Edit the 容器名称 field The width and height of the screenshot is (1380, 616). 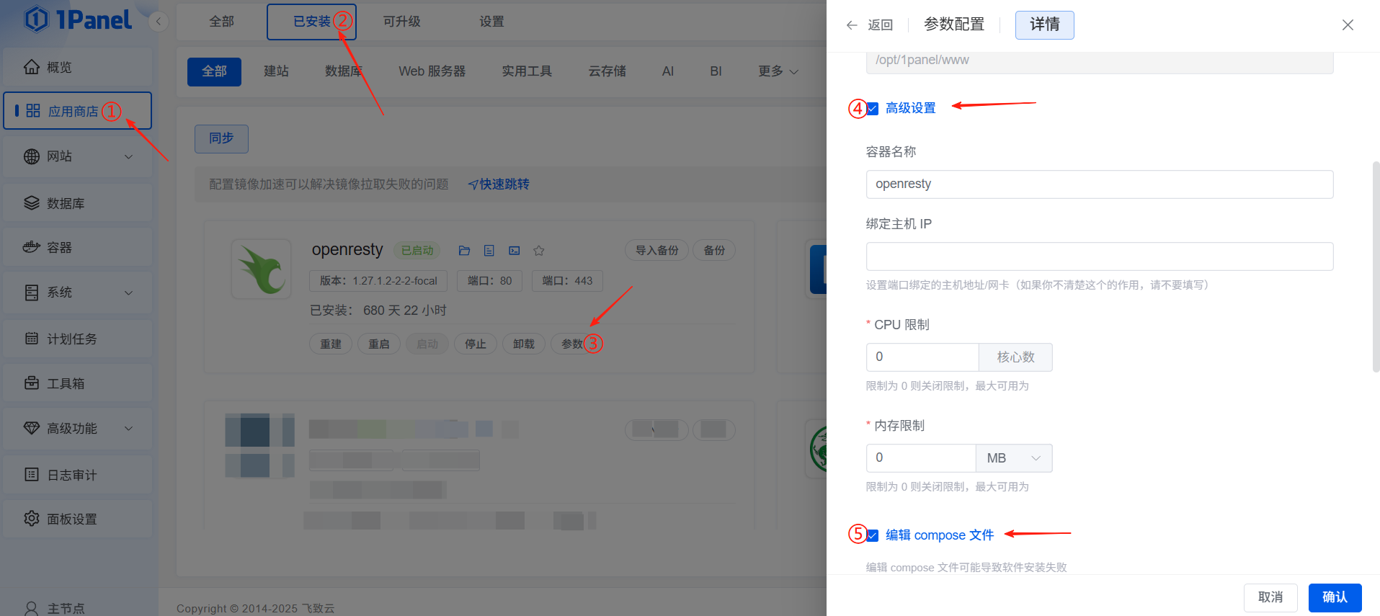tap(1100, 184)
